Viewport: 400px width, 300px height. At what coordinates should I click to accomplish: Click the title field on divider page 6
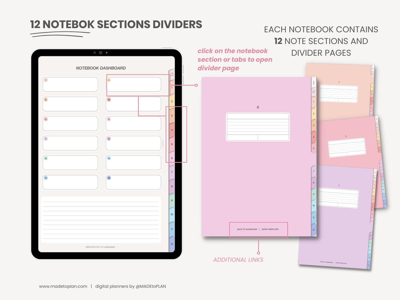pyautogui.click(x=258, y=126)
